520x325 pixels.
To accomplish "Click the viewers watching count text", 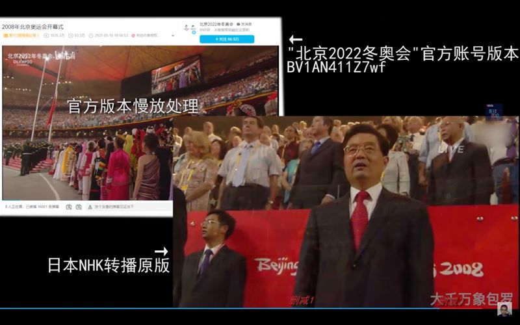I will (32, 207).
